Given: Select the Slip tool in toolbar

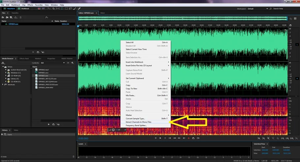Looking at the screenshot, I should click(58, 9).
